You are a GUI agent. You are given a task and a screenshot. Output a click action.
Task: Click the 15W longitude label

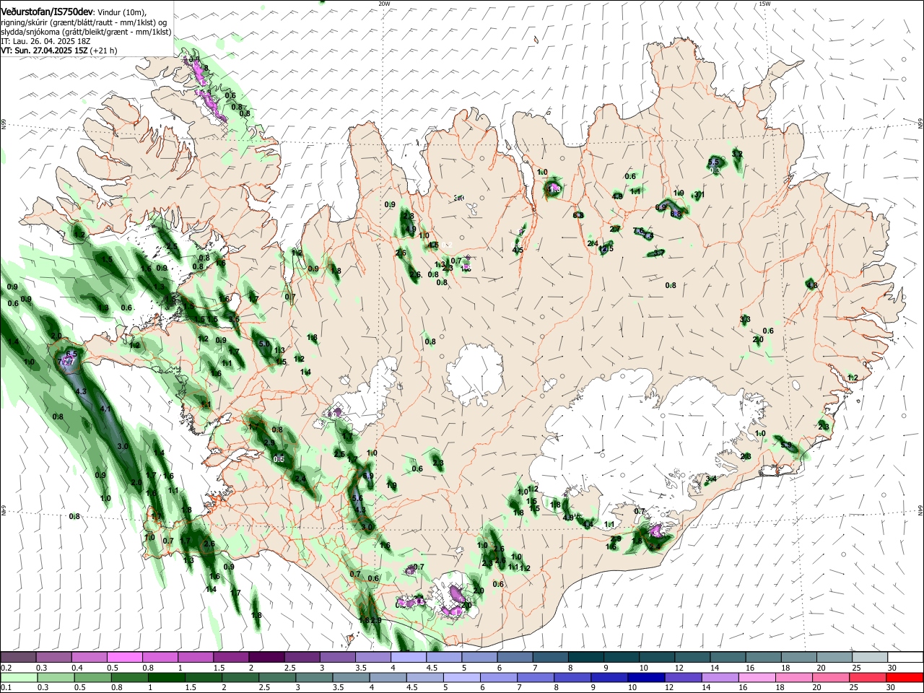tap(764, 4)
